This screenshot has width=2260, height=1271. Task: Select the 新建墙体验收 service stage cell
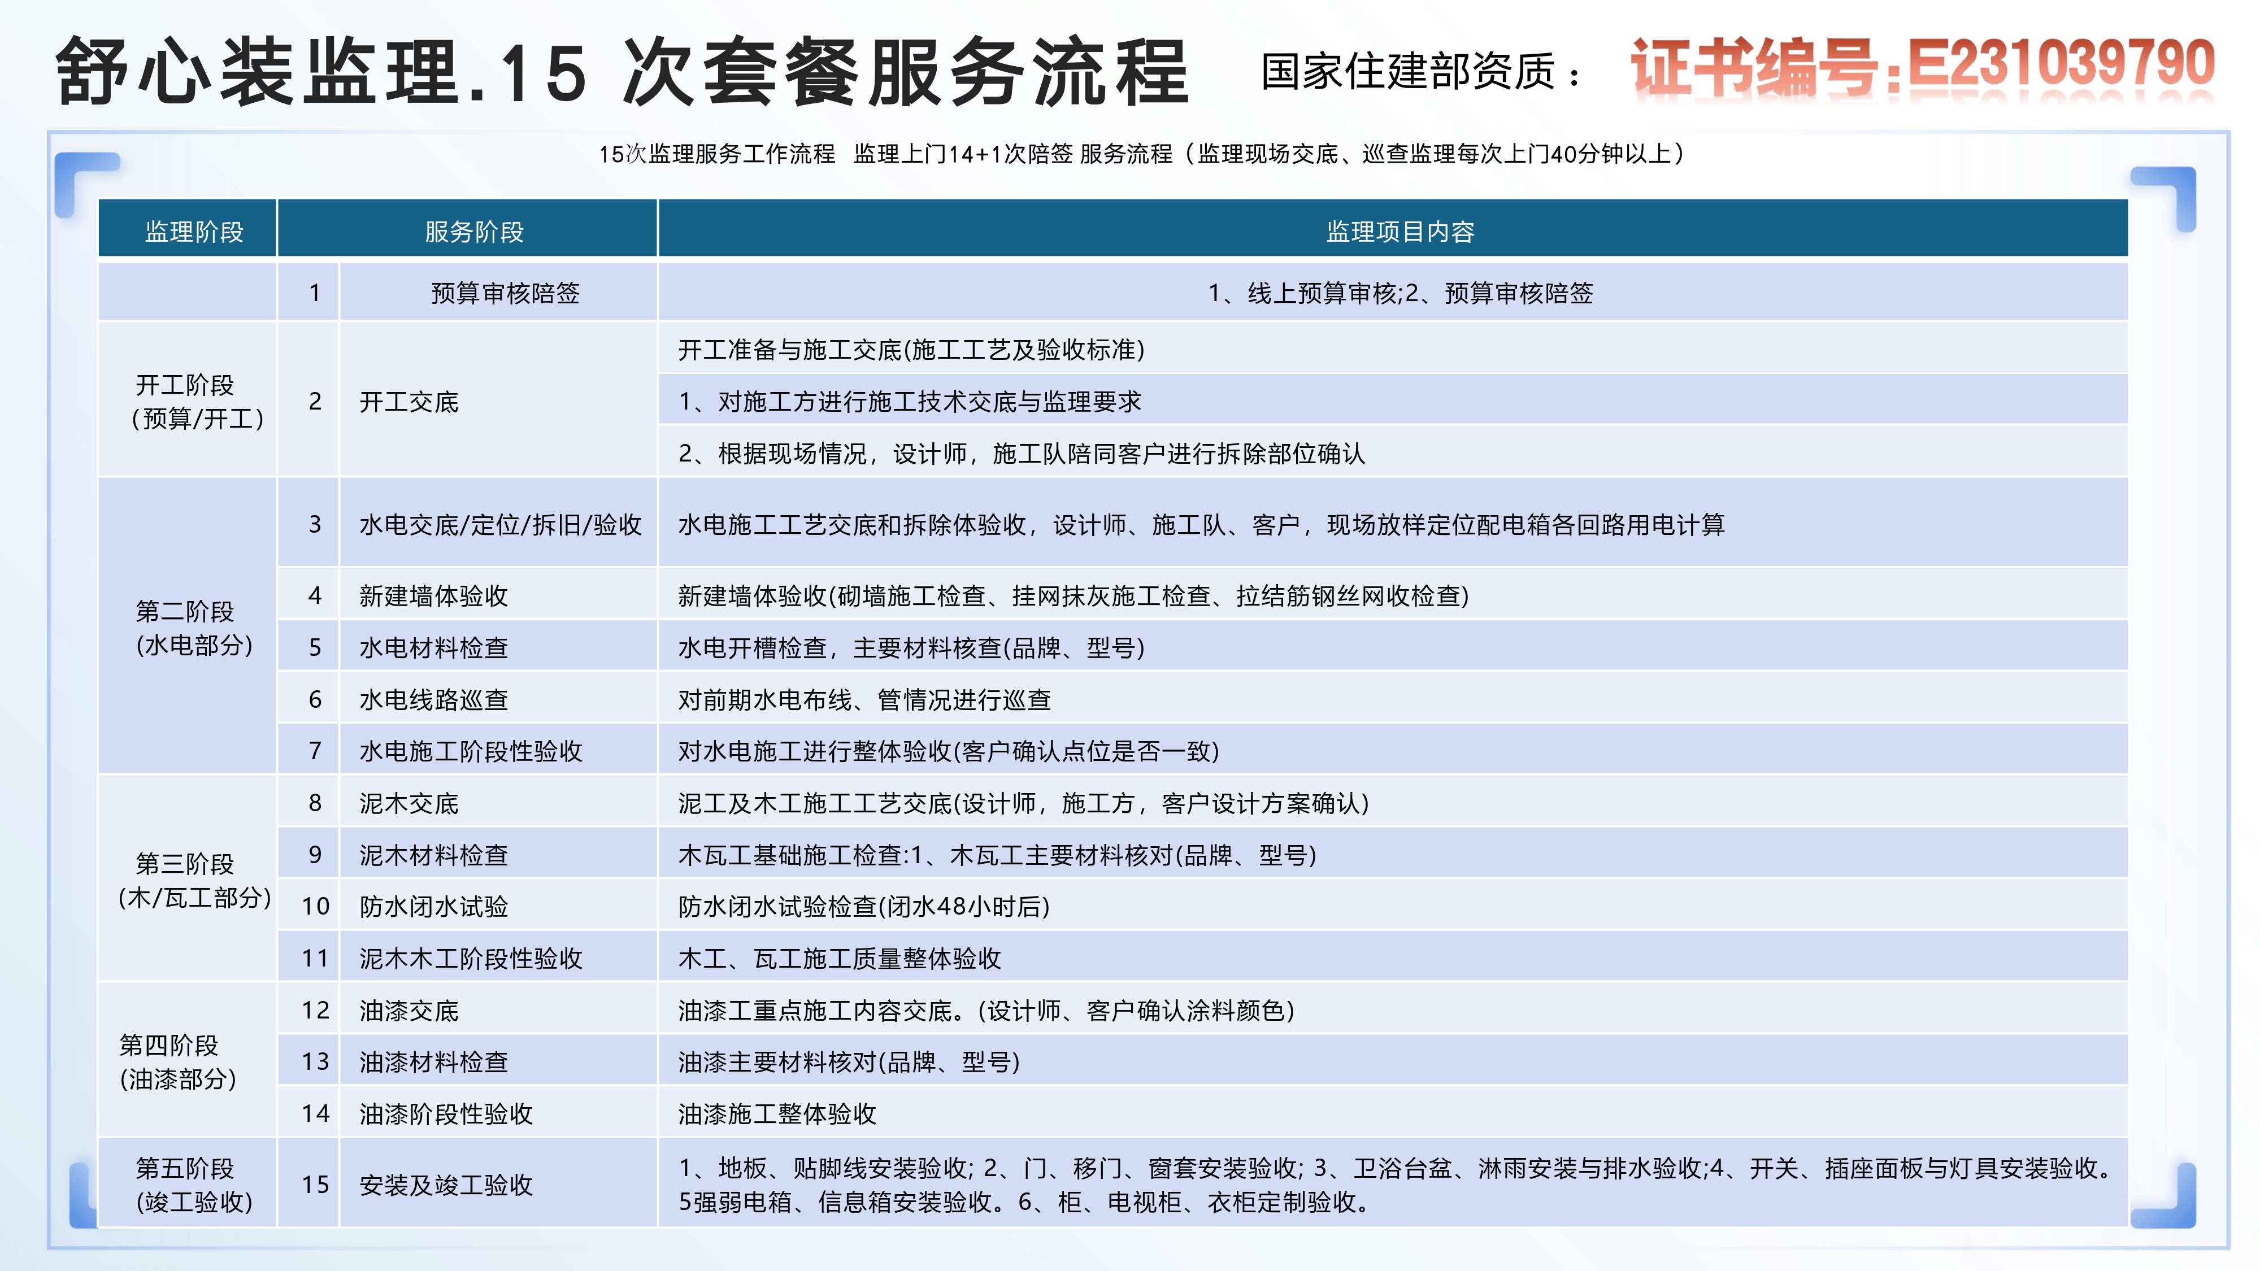tap(433, 597)
